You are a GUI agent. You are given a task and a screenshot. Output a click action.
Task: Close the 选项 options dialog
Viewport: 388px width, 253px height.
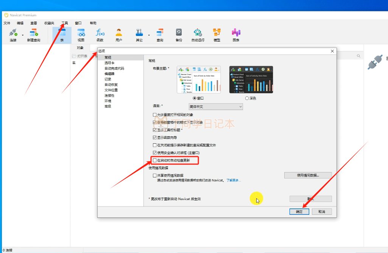click(332, 51)
